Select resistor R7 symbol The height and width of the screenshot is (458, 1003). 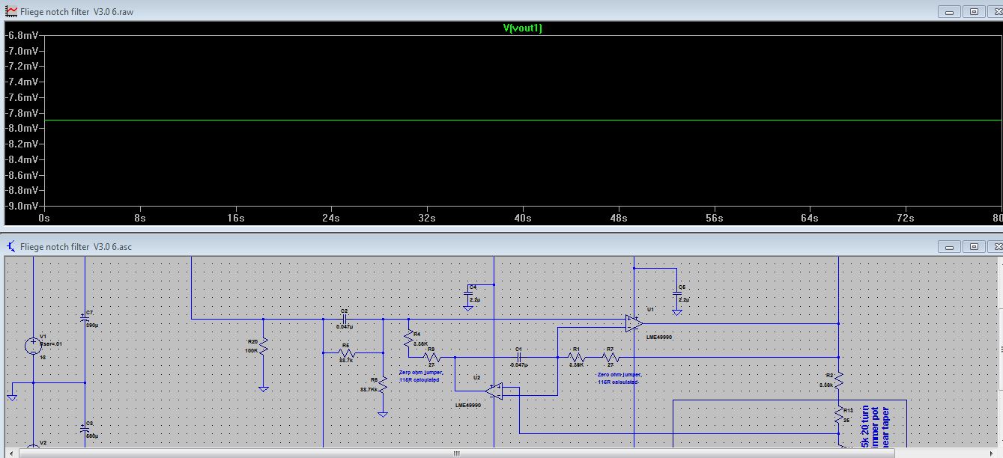tap(610, 357)
